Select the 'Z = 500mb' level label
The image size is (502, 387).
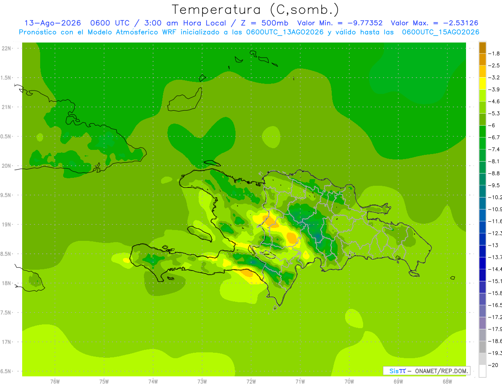tap(262, 23)
